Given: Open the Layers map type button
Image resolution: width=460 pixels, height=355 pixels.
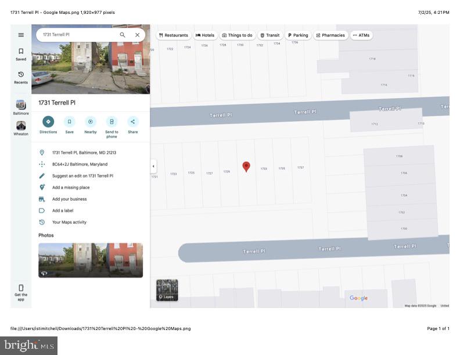Looking at the screenshot, I should coord(167,290).
